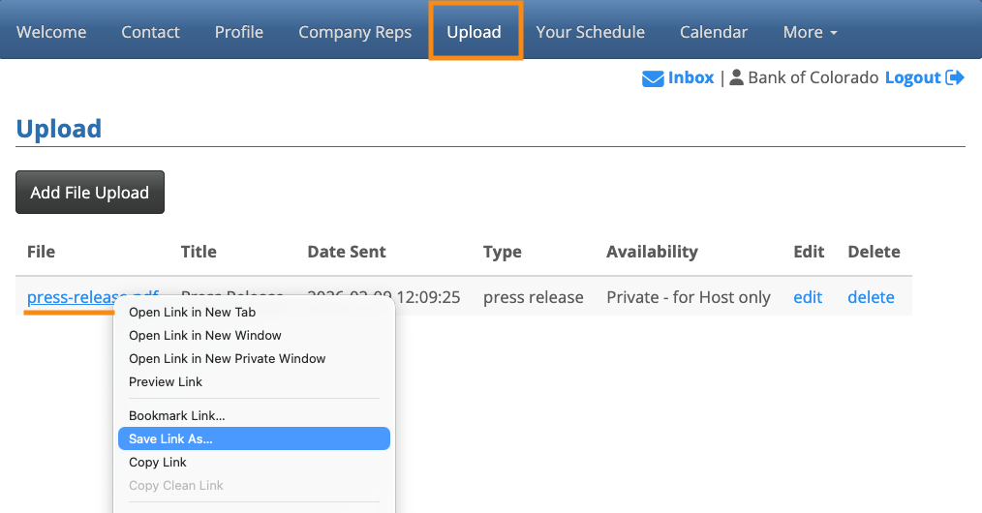Go to the Welcome tab
The image size is (982, 513).
point(51,32)
